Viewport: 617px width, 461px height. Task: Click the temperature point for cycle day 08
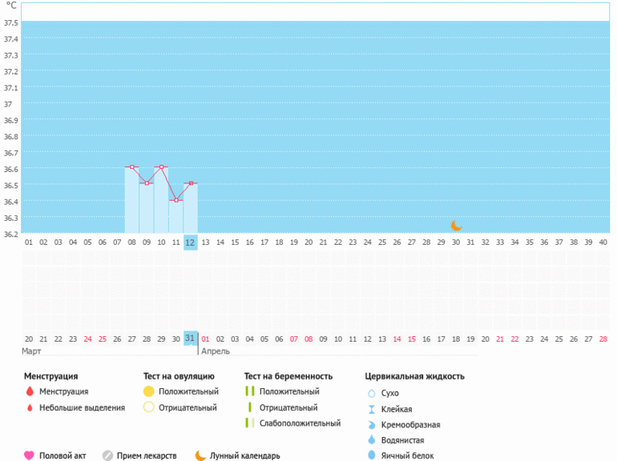pos(132,167)
